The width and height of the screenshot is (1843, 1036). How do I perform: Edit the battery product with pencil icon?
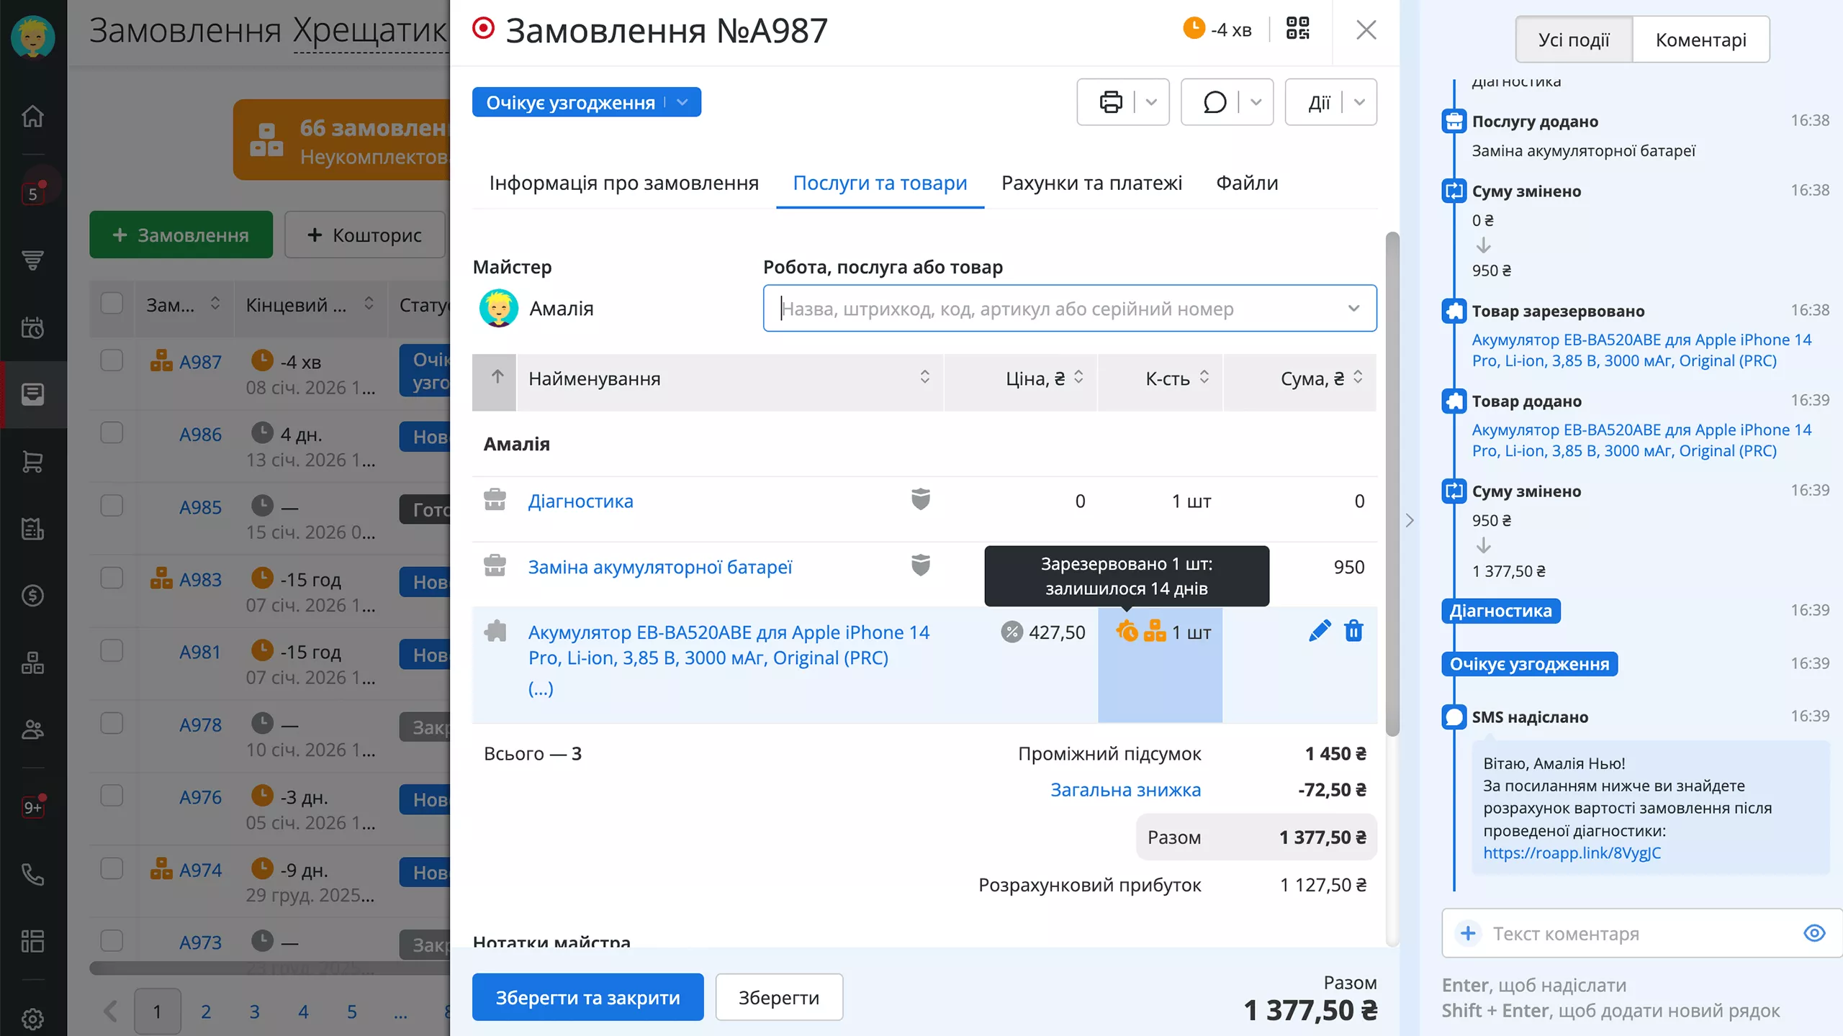click(x=1320, y=631)
